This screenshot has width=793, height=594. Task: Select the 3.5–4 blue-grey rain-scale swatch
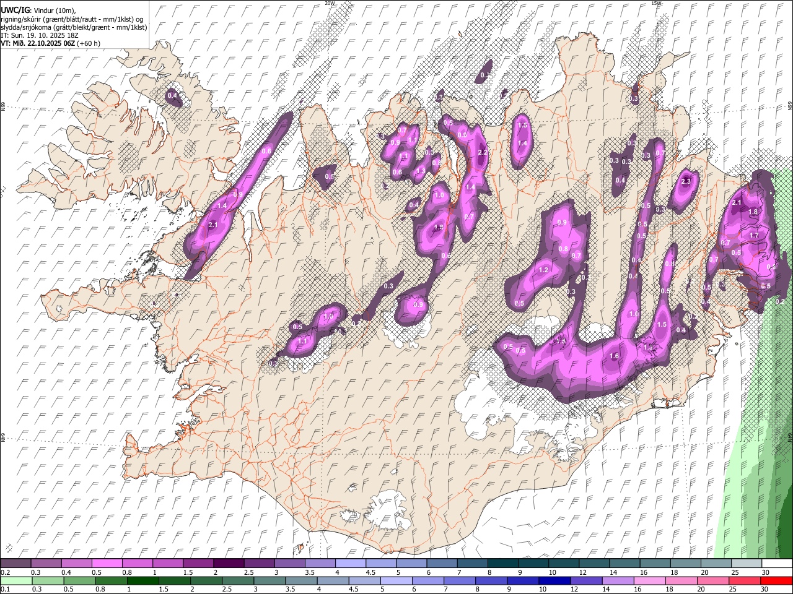[x=301, y=580]
